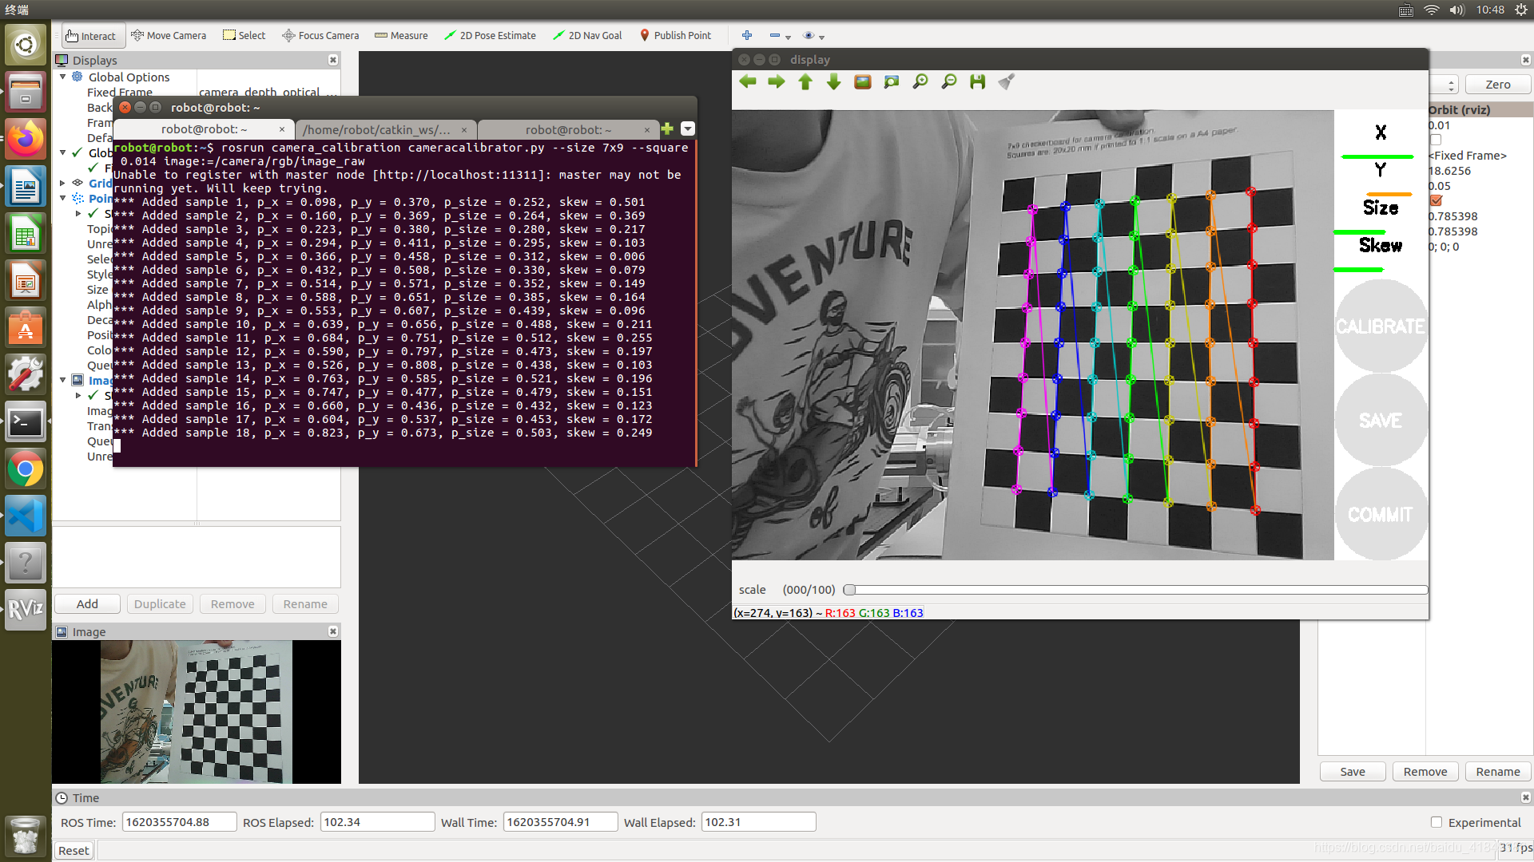Collapse the Global Options tree item
1534x862 pixels.
point(63,77)
